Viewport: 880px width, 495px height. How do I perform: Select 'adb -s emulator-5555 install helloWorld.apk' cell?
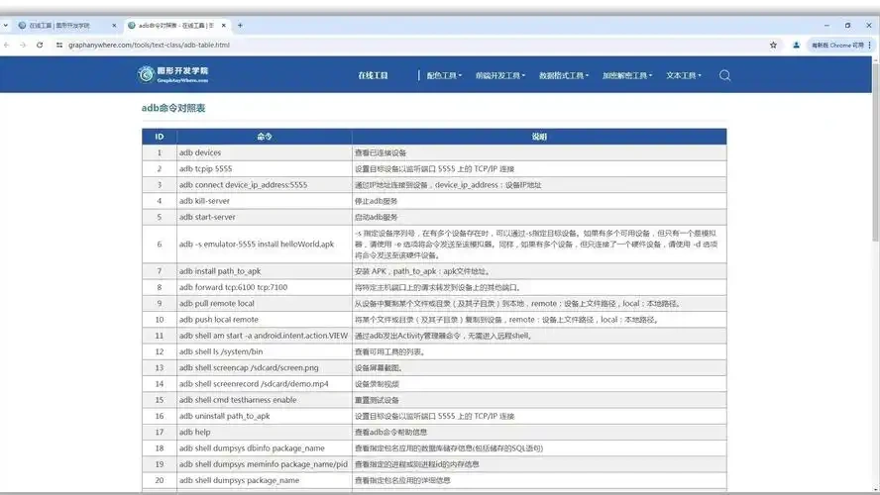[265, 244]
